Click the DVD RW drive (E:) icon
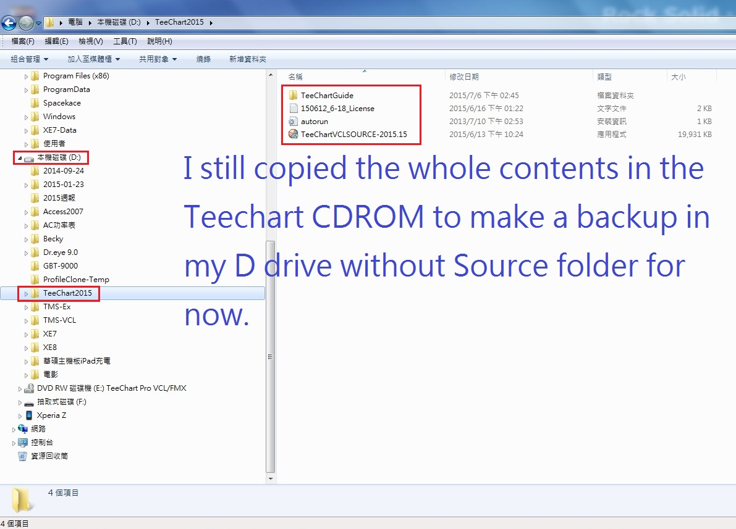 pyautogui.click(x=29, y=388)
